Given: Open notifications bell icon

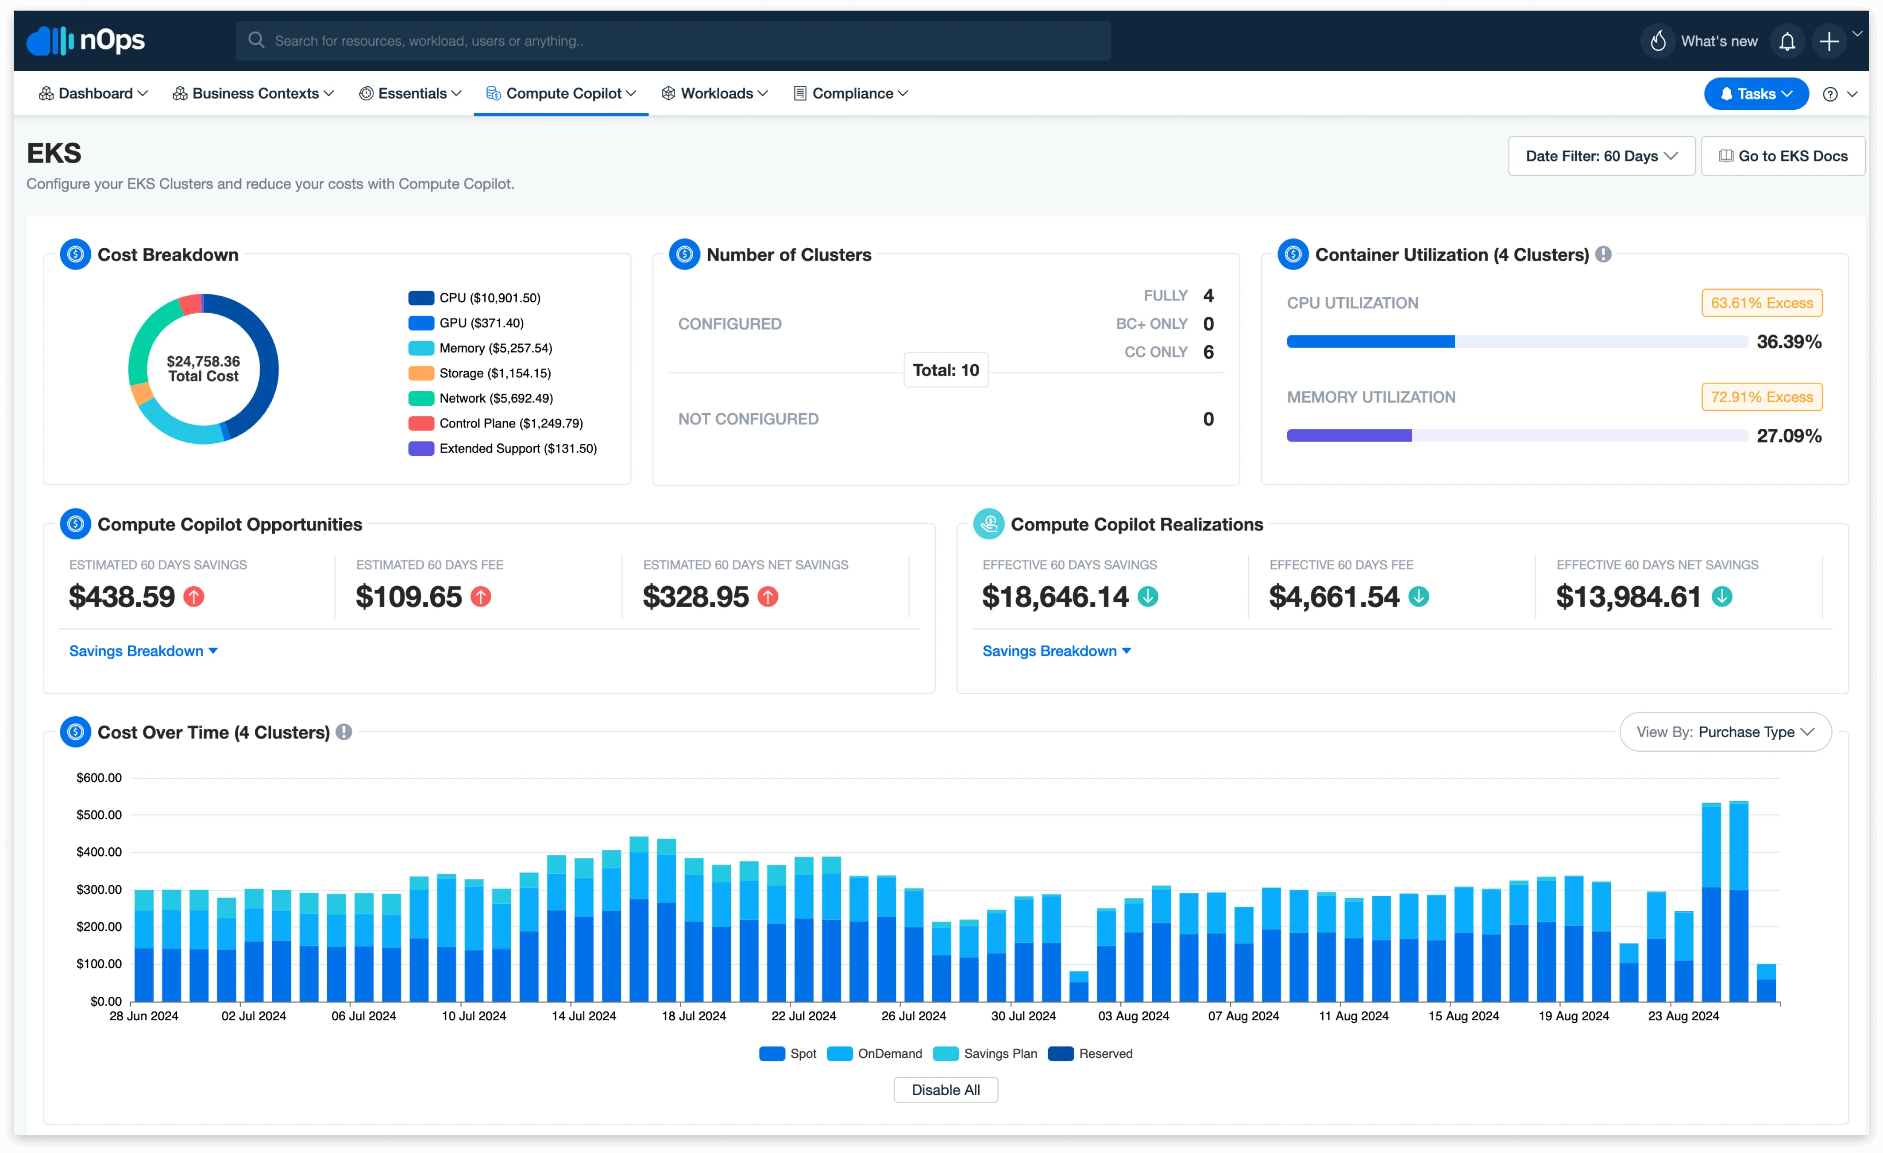Looking at the screenshot, I should pos(1787,41).
